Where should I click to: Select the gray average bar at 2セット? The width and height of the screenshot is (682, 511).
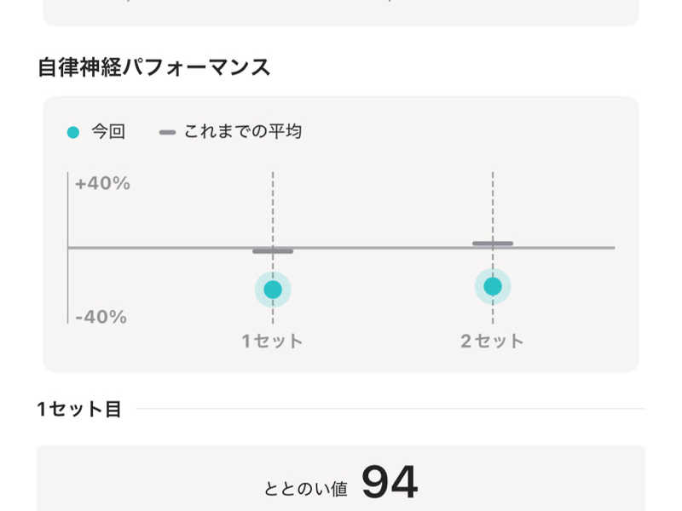[493, 244]
